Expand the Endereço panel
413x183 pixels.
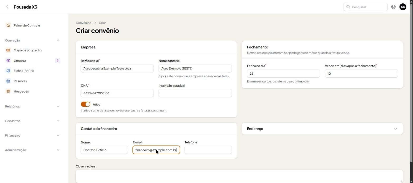(395, 129)
